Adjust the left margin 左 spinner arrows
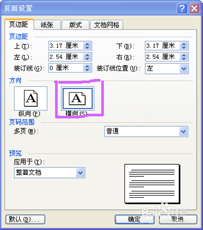The height and width of the screenshot is (230, 203). (x=87, y=57)
